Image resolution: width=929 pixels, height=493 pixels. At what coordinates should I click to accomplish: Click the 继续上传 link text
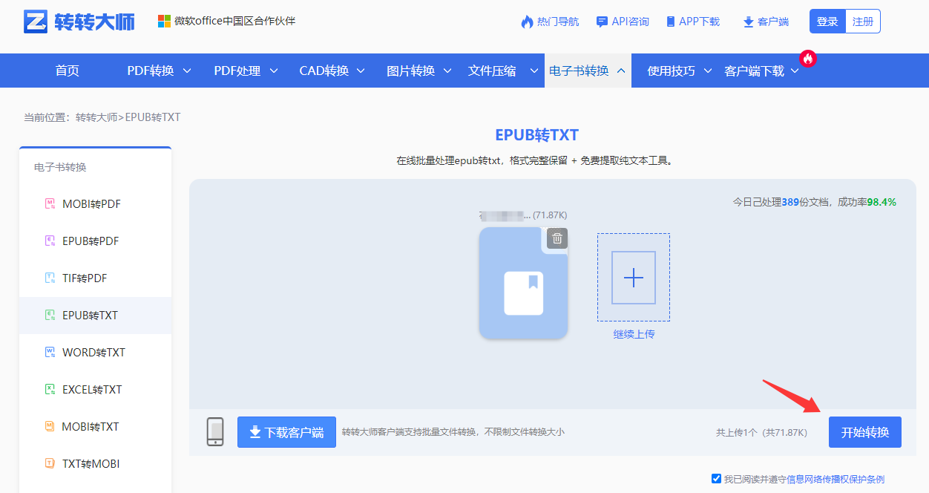point(634,334)
